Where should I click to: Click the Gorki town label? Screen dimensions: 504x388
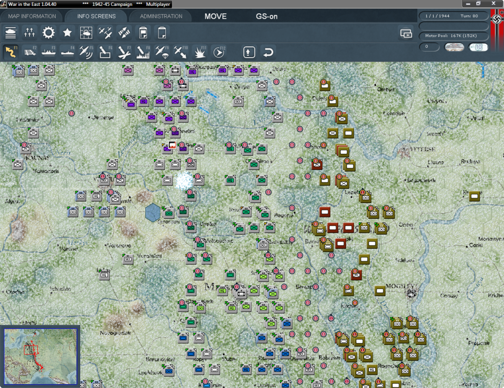(x=476, y=245)
